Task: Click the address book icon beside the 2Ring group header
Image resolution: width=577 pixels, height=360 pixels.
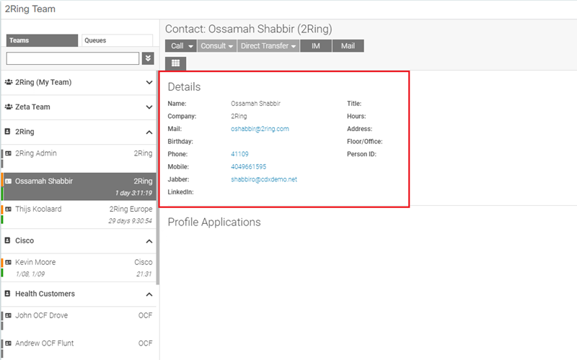Action: (7, 131)
